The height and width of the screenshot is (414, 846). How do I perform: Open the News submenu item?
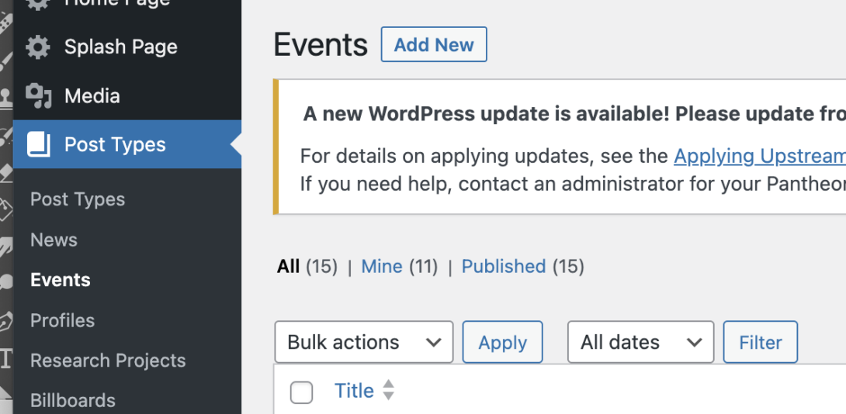pyautogui.click(x=54, y=240)
